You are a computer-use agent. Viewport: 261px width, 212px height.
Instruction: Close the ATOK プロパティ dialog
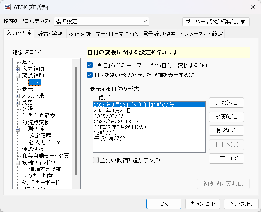pyautogui.click(x=253, y=7)
